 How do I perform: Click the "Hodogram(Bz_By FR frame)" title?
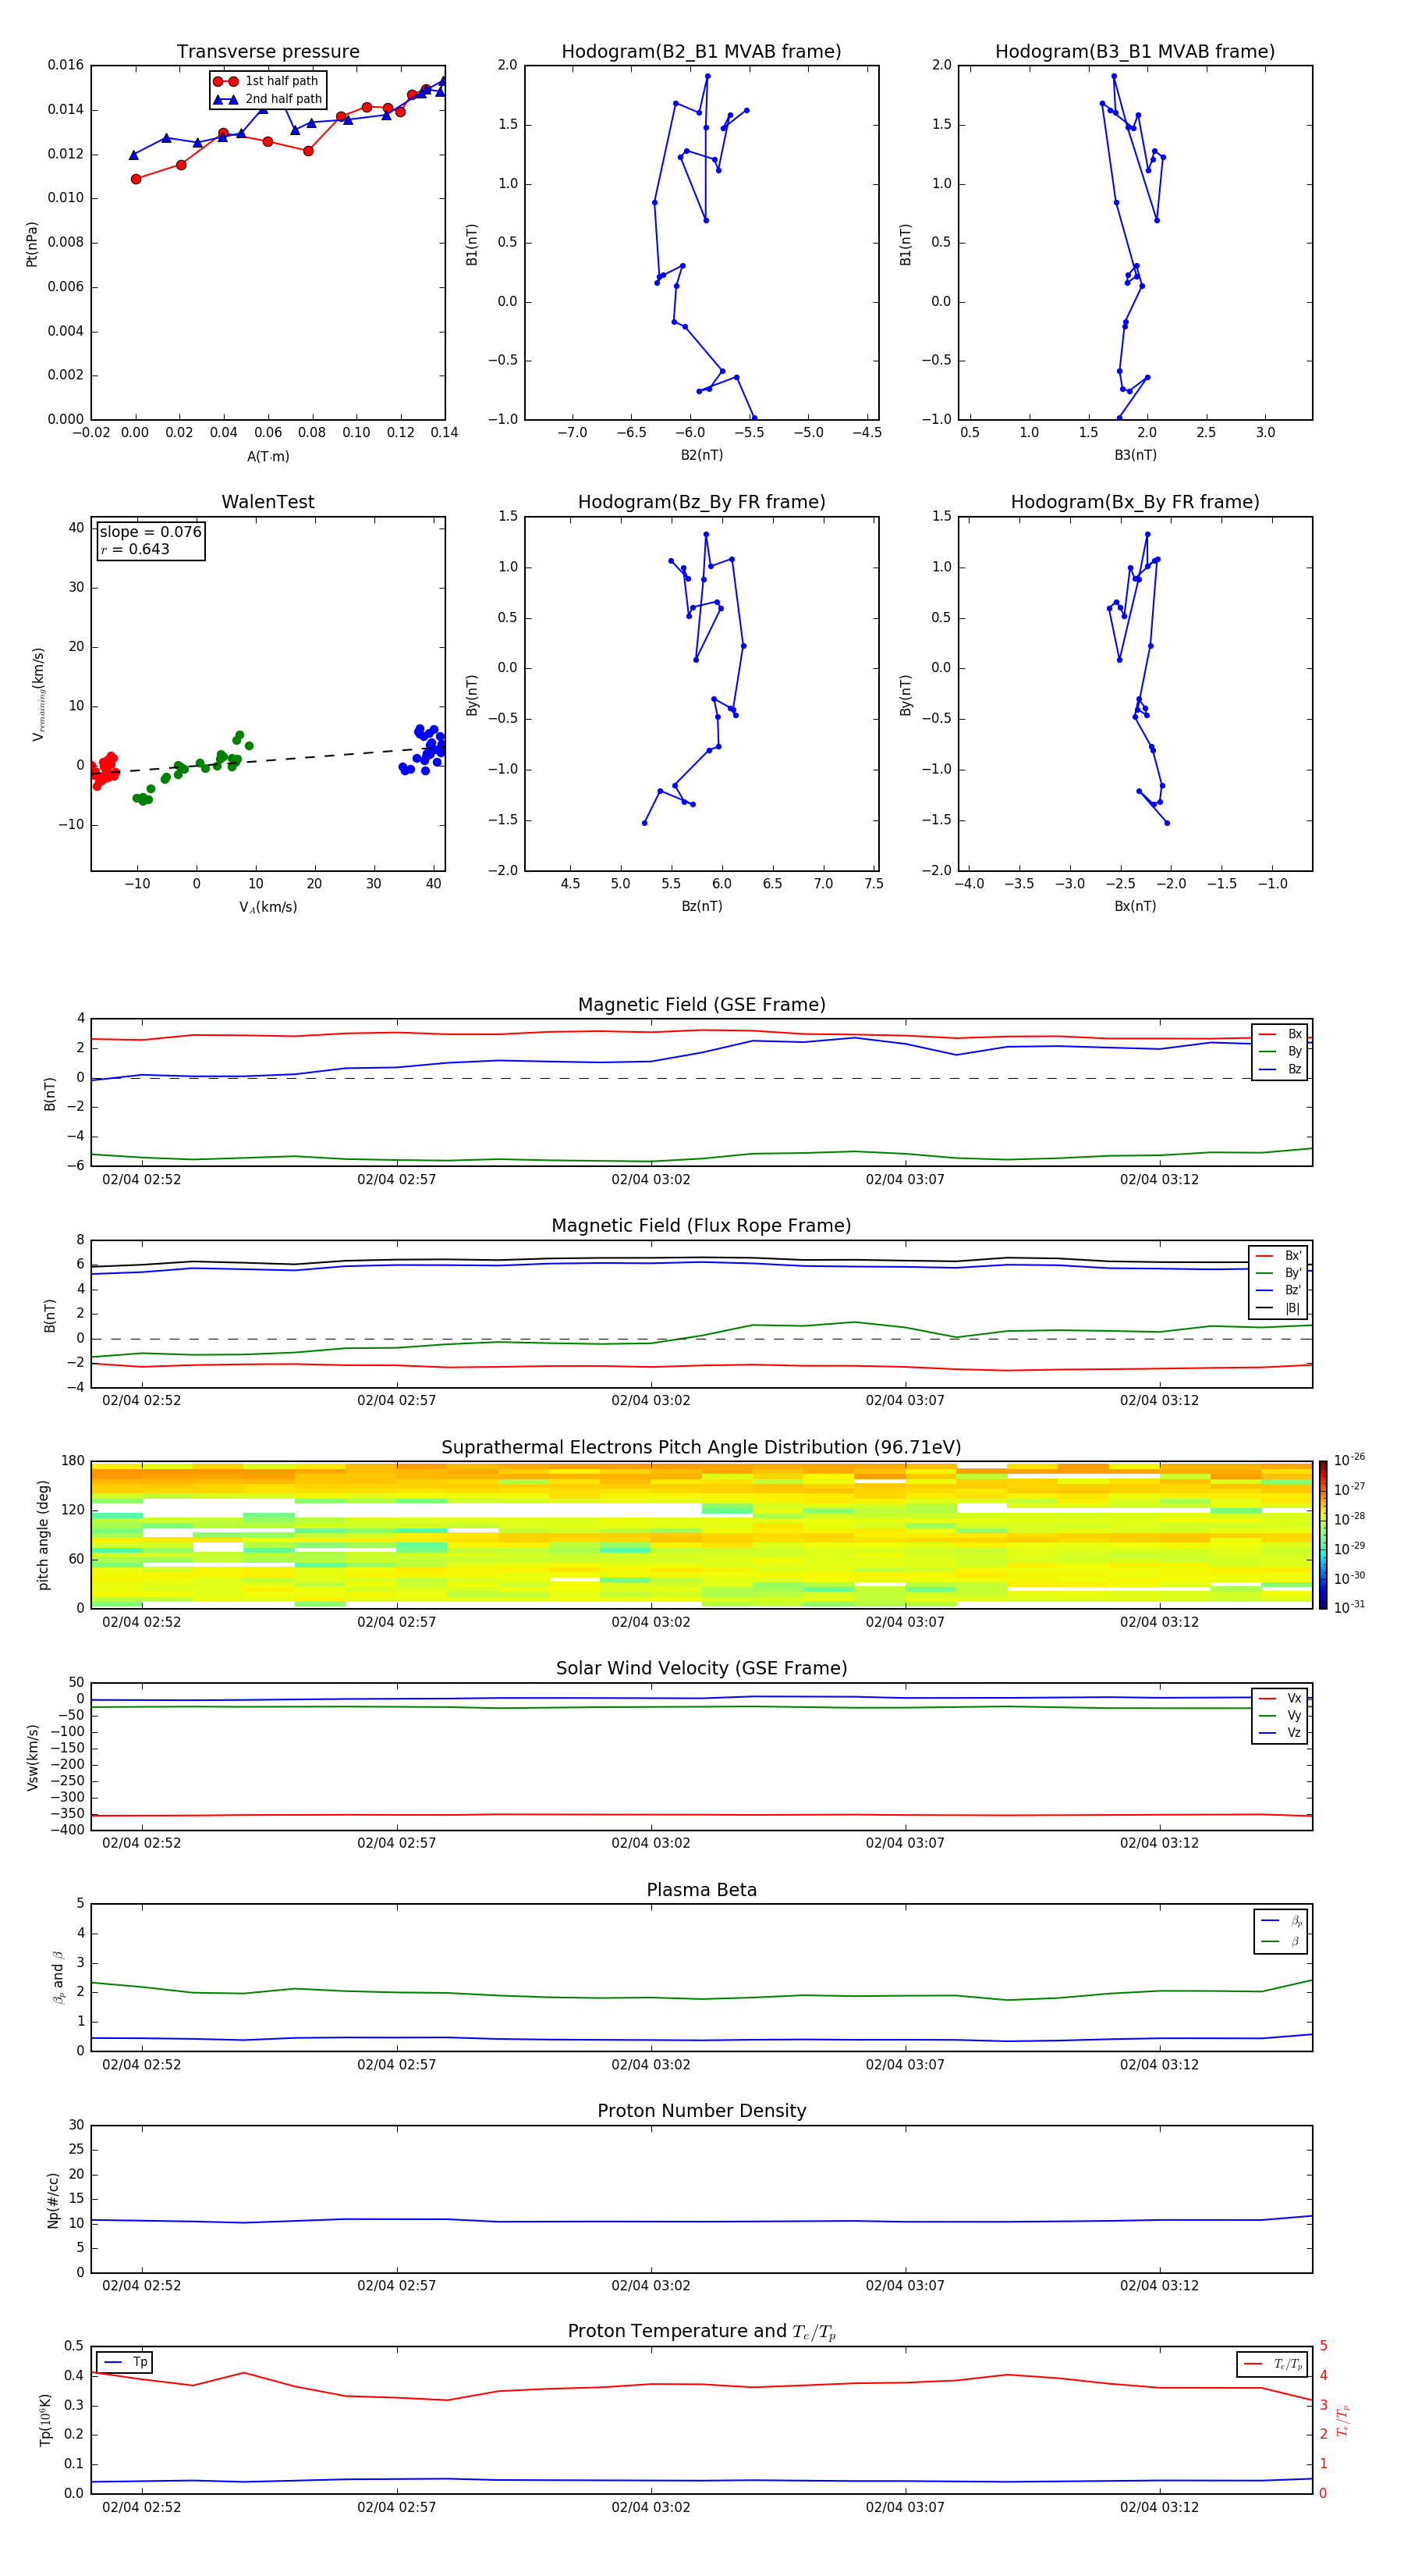[x=700, y=502]
